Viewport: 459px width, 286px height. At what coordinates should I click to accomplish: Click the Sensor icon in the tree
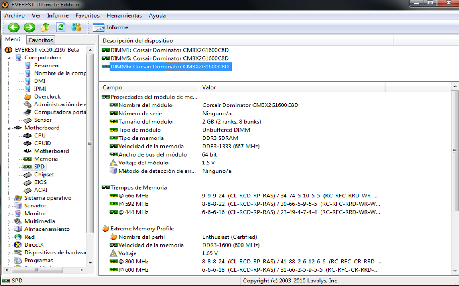tap(28, 120)
